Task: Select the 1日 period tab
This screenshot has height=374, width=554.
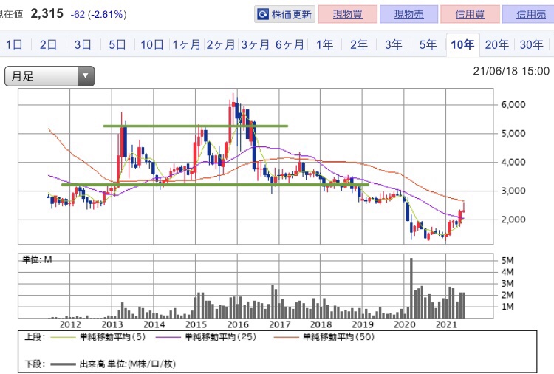Action: (x=14, y=45)
